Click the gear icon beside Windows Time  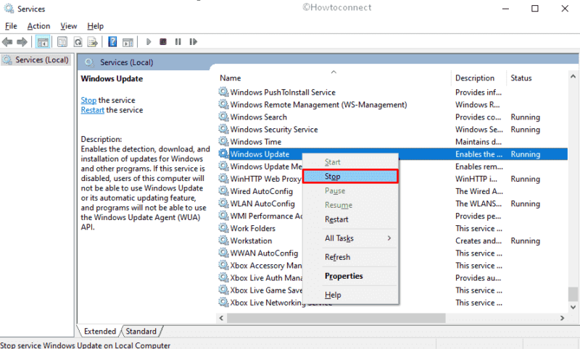(x=223, y=141)
